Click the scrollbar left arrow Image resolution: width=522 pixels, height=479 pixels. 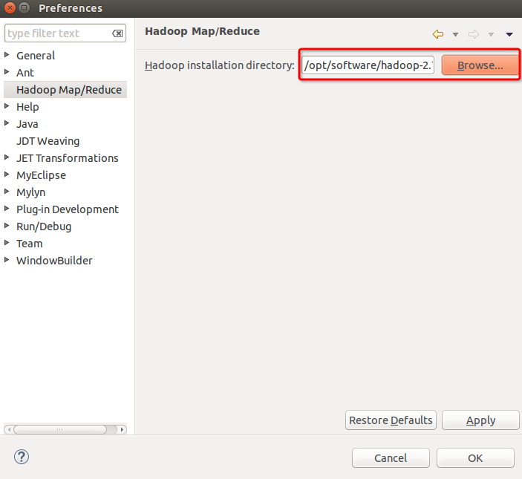pyautogui.click(x=9, y=429)
